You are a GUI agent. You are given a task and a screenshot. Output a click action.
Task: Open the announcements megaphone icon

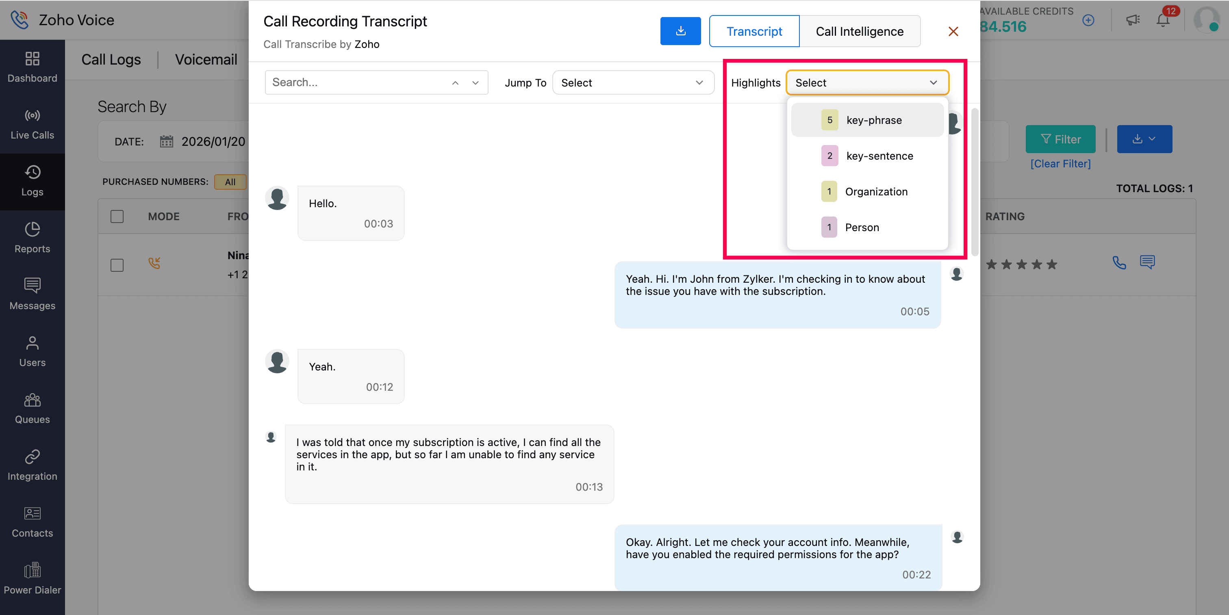click(x=1133, y=20)
